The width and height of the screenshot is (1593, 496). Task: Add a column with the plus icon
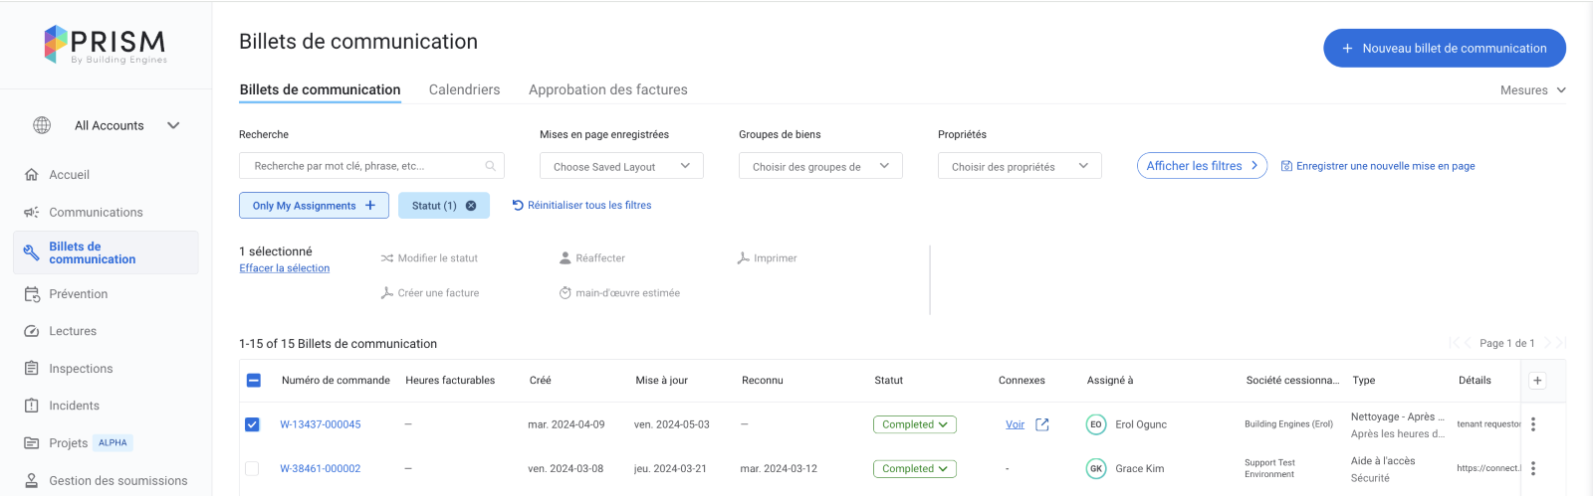point(1537,381)
